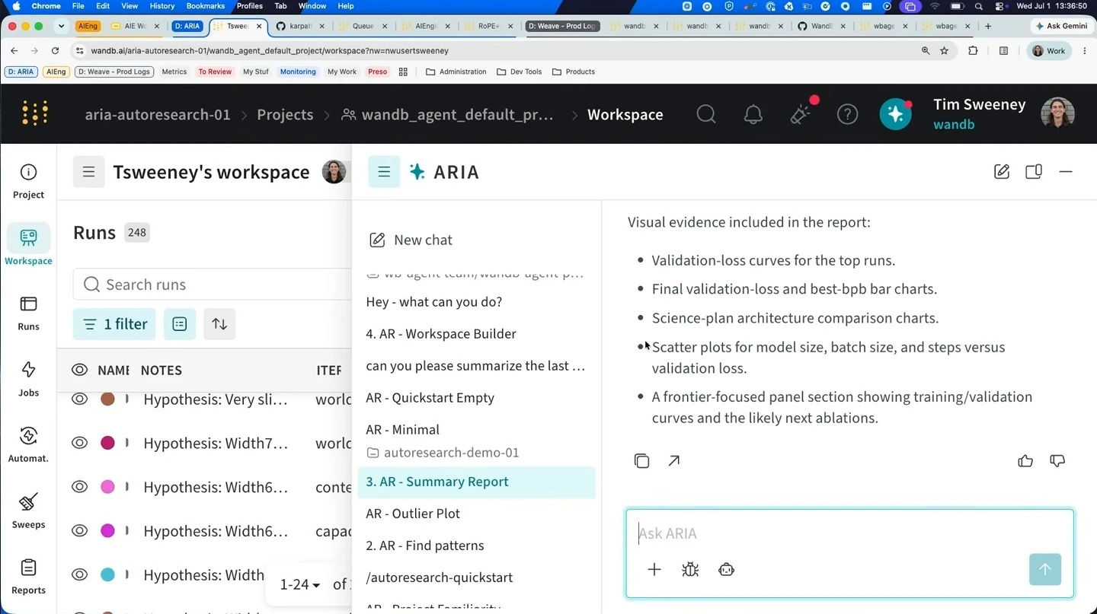
Task: Open Reports in the left sidebar
Action: pyautogui.click(x=28, y=577)
